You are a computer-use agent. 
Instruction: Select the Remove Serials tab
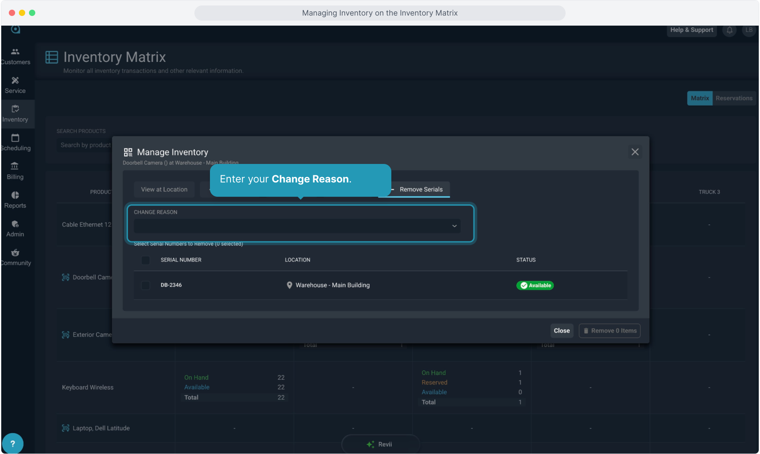click(421, 190)
